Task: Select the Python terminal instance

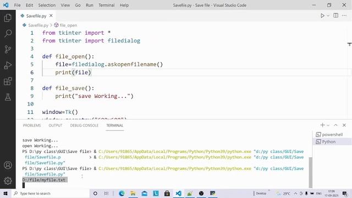Action: (x=332, y=142)
